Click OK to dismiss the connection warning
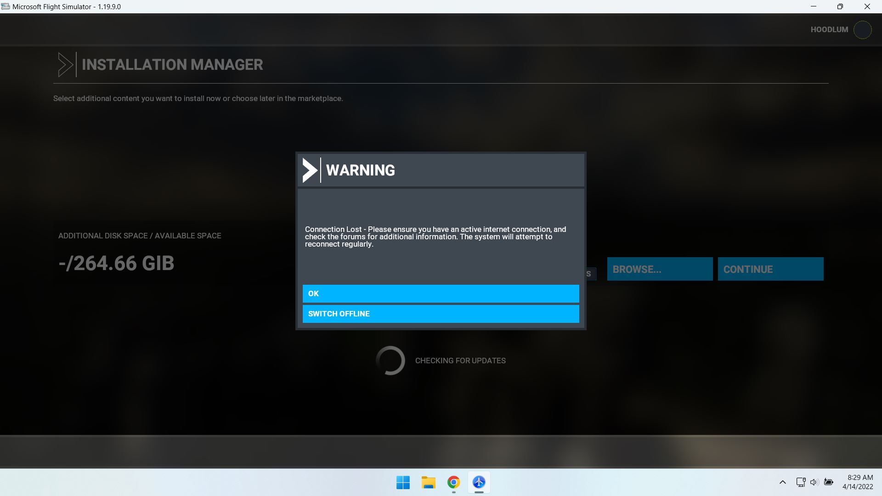882x496 pixels. point(441,293)
